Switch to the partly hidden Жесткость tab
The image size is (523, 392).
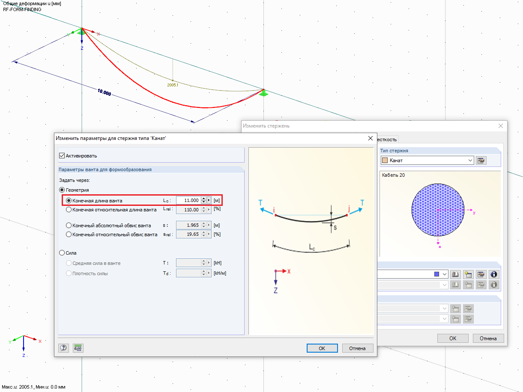click(x=387, y=139)
